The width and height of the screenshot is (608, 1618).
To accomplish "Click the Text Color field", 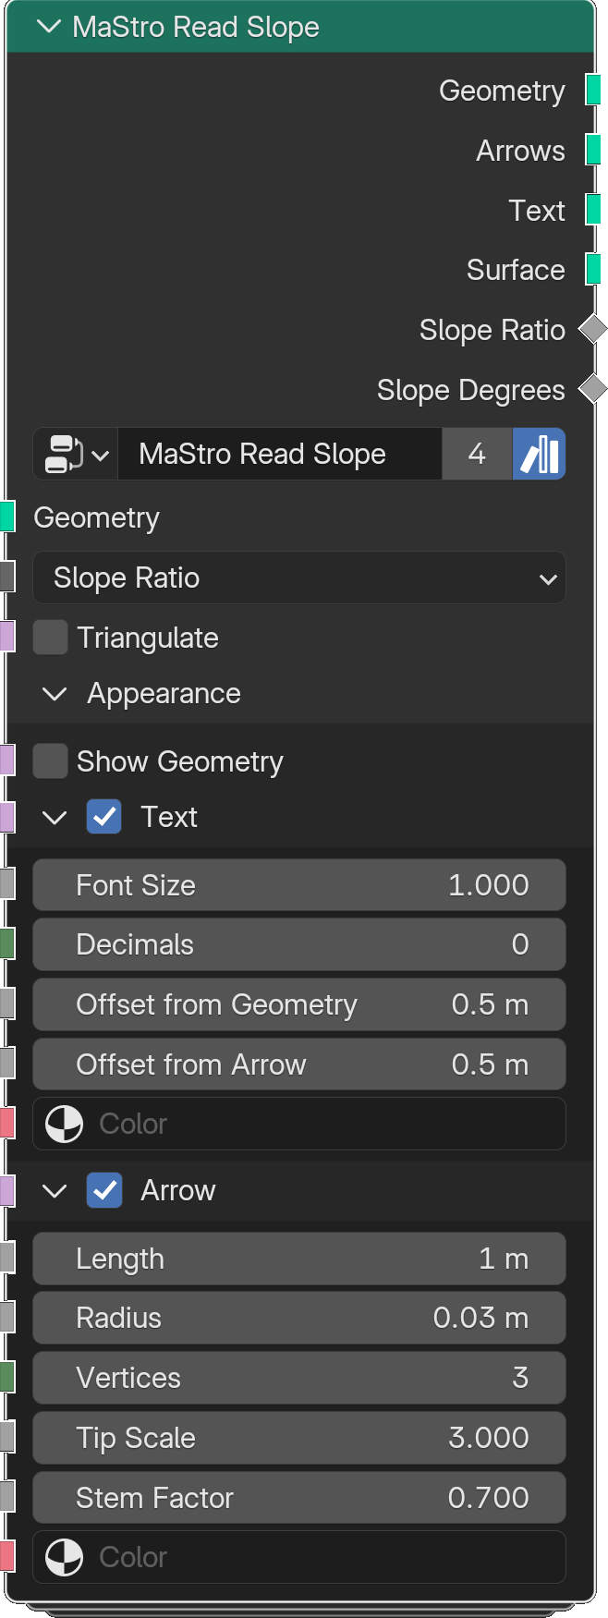I will click(x=299, y=1124).
